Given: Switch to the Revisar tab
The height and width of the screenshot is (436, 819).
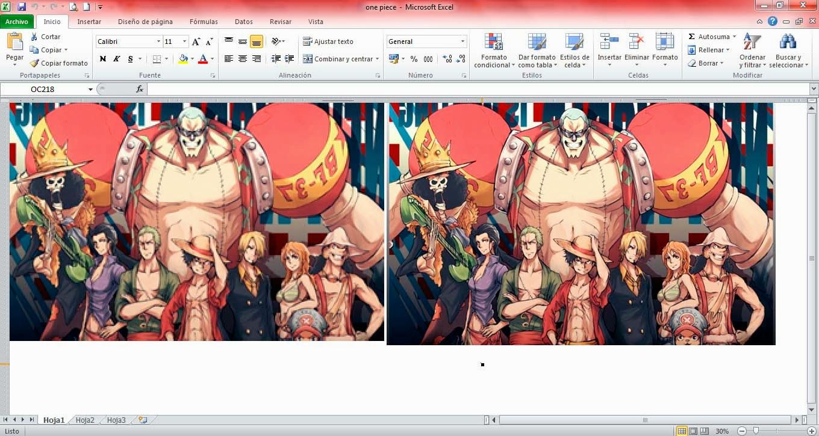Looking at the screenshot, I should coord(281,22).
